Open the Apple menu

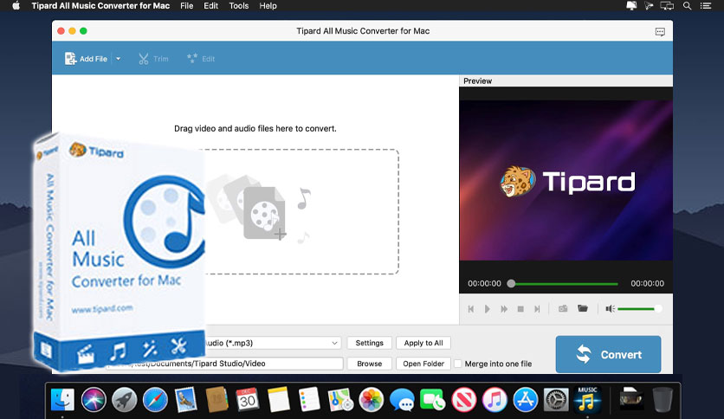16,6
